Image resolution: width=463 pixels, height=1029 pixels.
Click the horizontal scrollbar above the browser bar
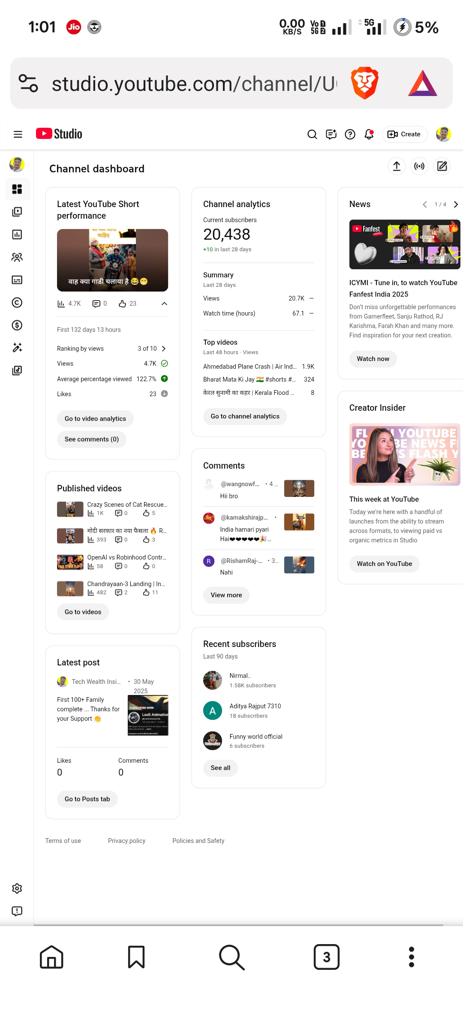click(x=238, y=925)
